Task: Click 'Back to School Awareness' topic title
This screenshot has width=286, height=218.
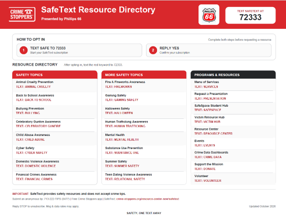Action: [35, 95]
